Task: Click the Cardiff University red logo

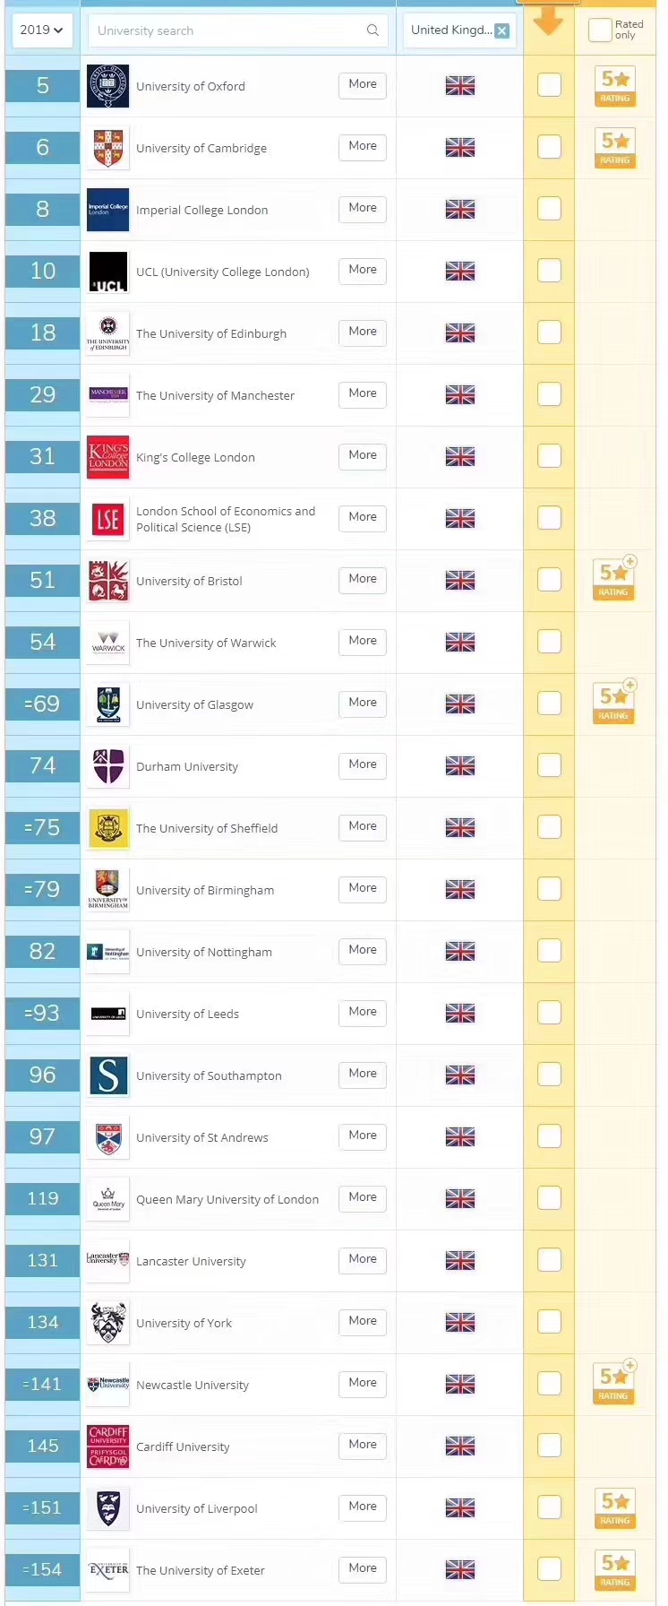Action: [x=107, y=1446]
